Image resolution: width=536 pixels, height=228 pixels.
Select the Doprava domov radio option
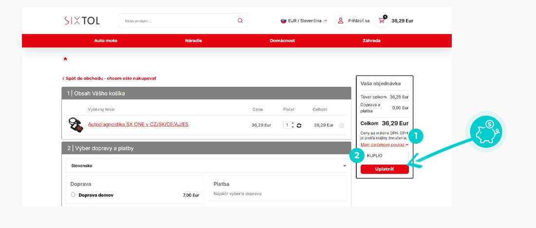click(73, 194)
